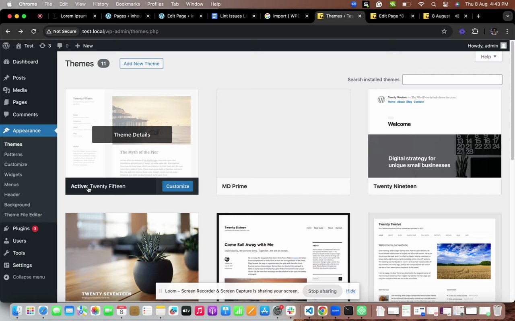
Task: Open the Background submenu item
Action: point(17,205)
